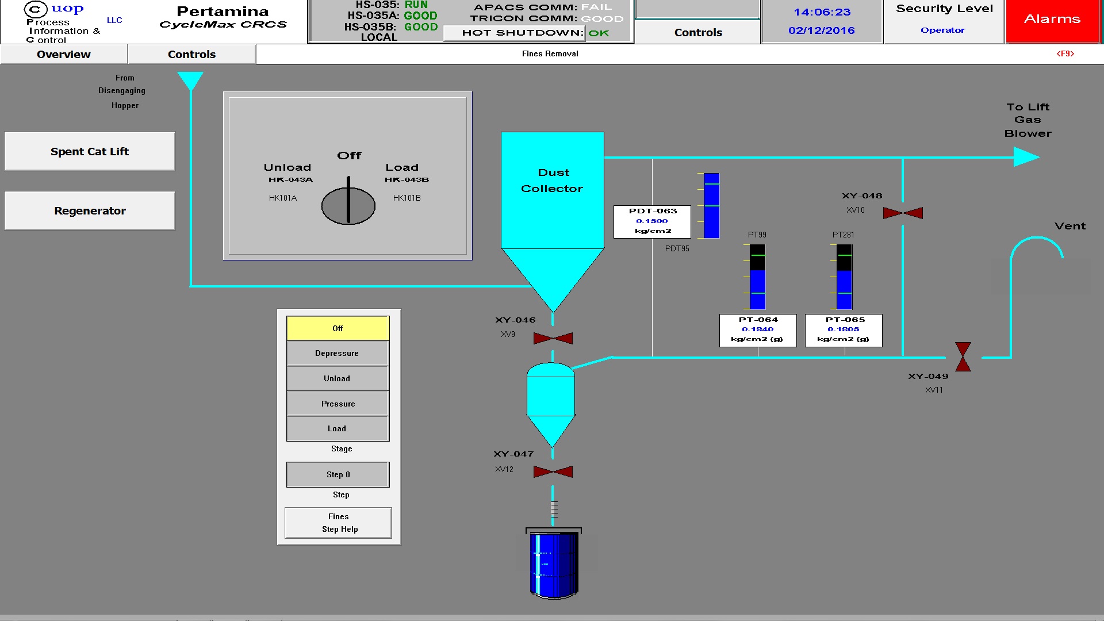Click the HK101B label
This screenshot has width=1104, height=621.
[x=407, y=198]
